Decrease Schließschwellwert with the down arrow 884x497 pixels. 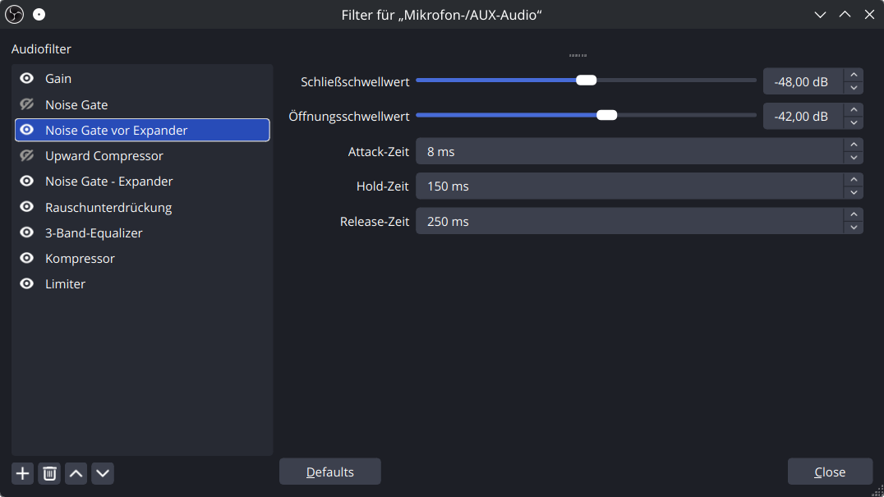click(854, 88)
